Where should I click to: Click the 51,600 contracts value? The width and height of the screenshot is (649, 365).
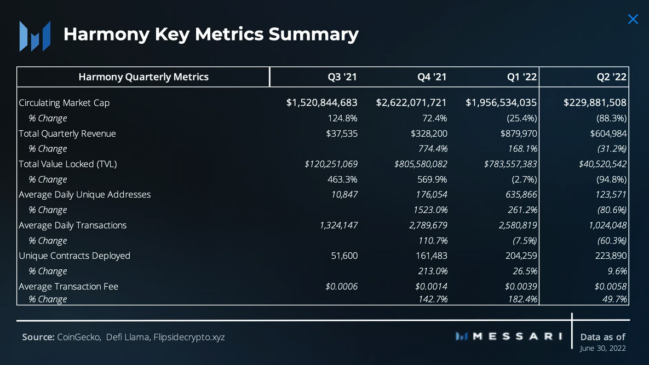[344, 256]
